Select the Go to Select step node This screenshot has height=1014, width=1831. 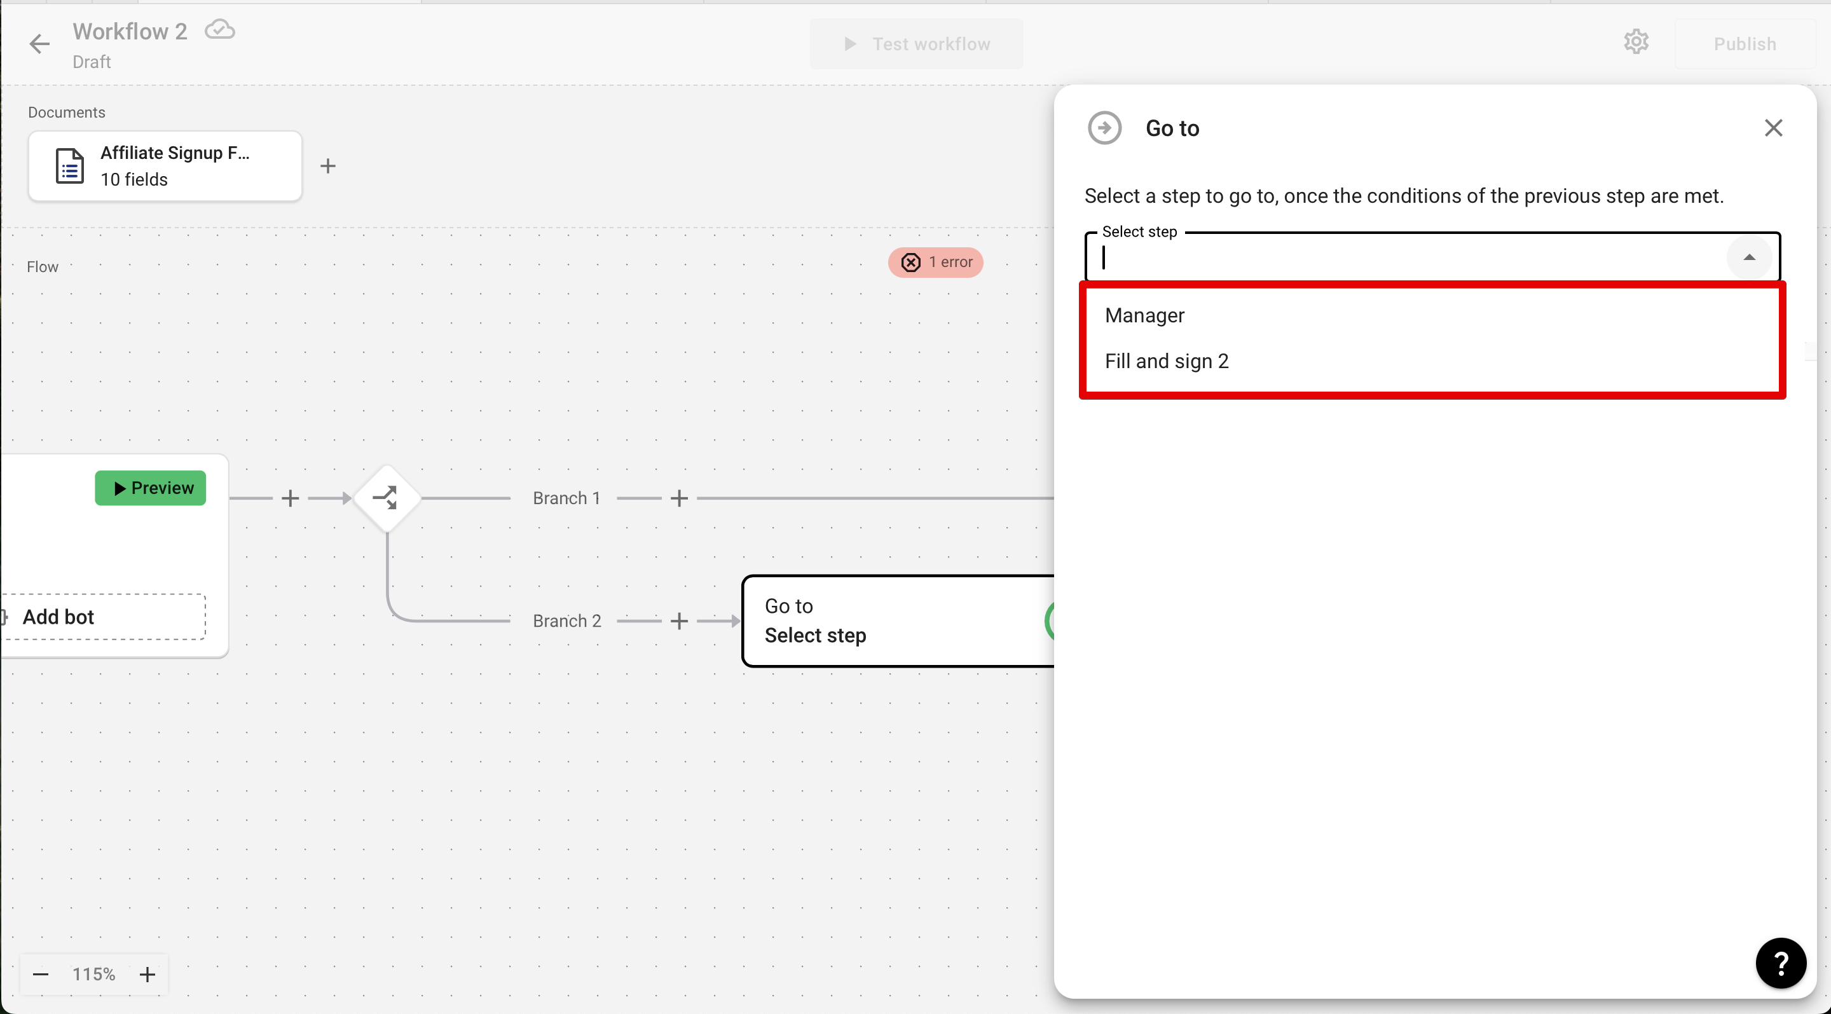[x=898, y=621]
